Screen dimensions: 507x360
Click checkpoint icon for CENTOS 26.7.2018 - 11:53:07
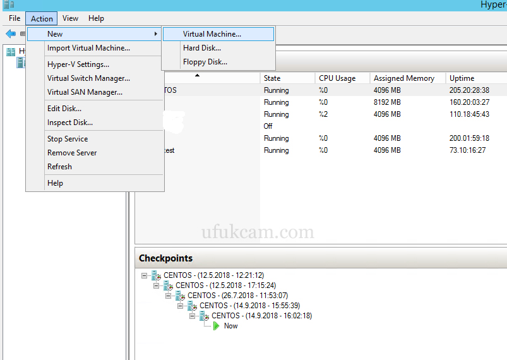pos(180,296)
